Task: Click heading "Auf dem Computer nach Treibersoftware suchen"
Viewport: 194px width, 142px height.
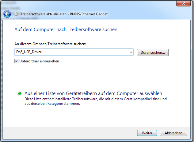Action: pos(66,30)
